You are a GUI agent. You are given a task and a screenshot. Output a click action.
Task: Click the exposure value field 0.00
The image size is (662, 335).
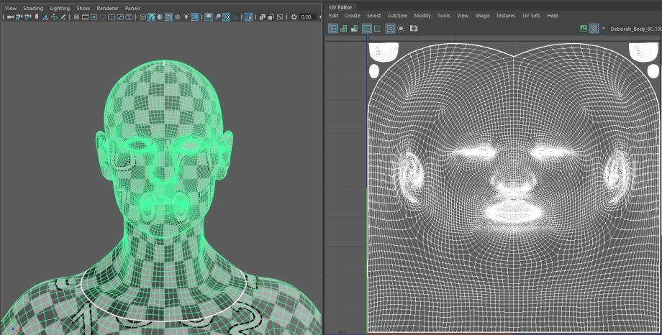[307, 17]
